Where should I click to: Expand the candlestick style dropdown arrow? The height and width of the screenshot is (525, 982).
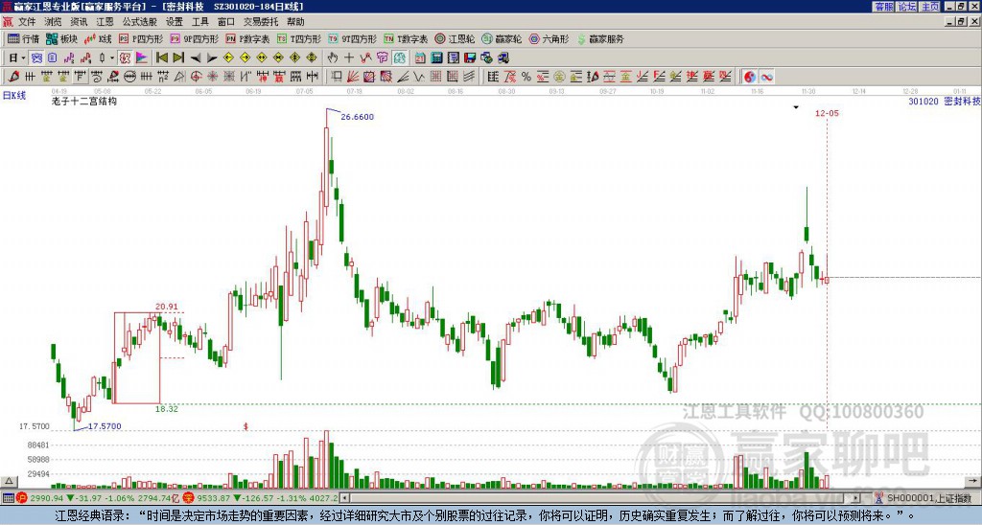(112, 57)
